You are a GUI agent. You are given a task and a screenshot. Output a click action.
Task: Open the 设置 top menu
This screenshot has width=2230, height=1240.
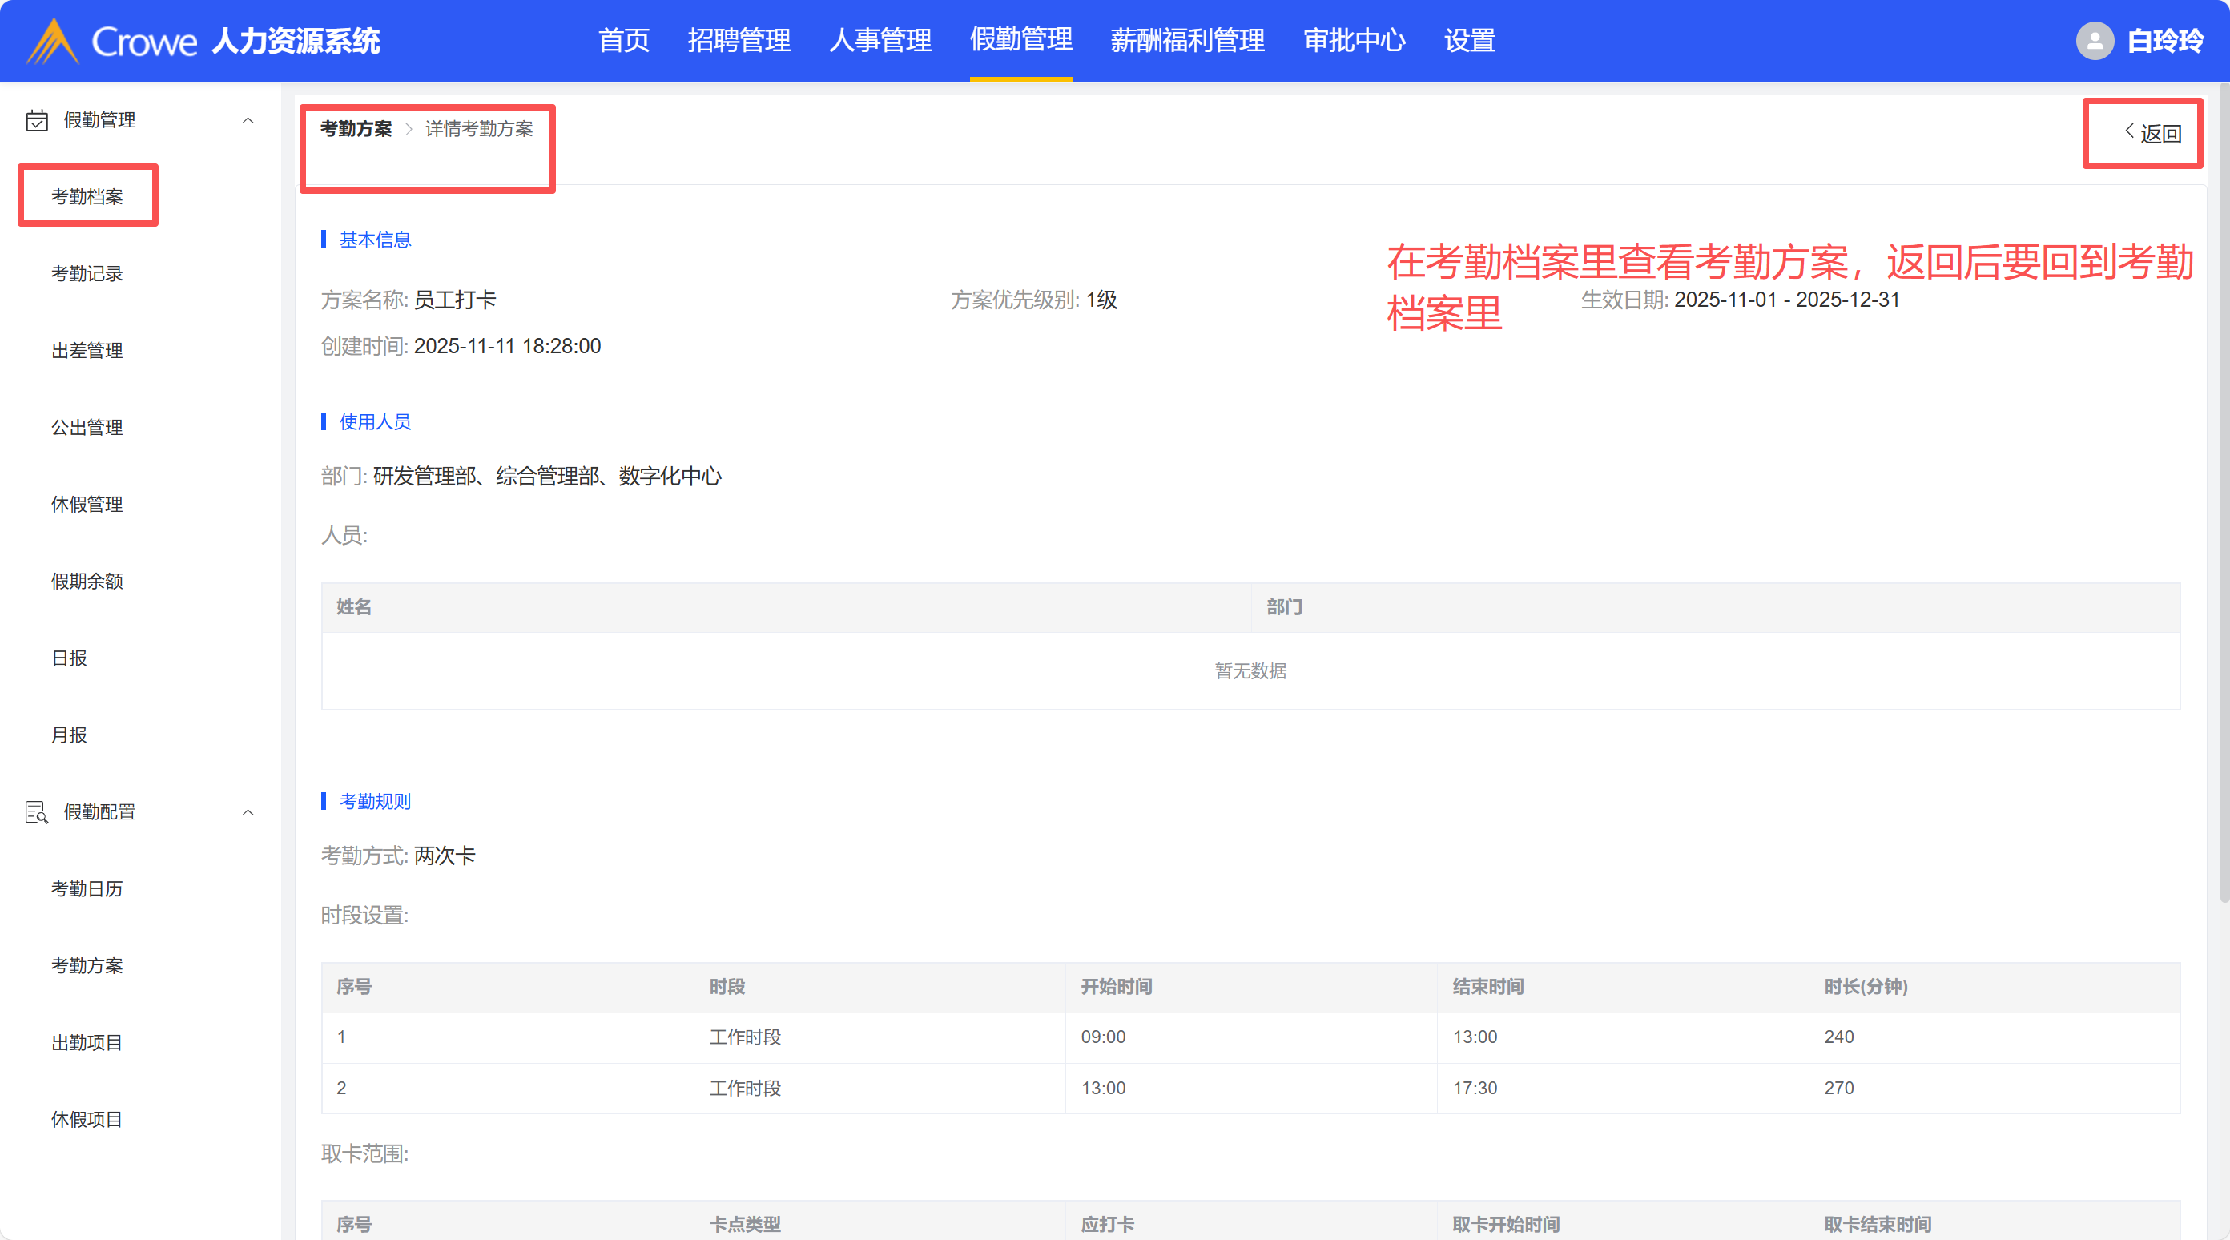click(1469, 41)
